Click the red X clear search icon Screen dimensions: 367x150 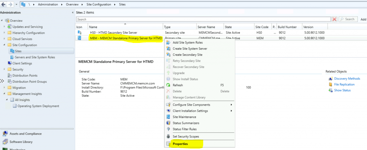click(x=334, y=19)
